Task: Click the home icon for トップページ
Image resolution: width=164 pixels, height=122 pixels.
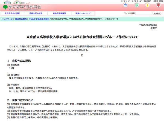Action: [x=125, y=5]
